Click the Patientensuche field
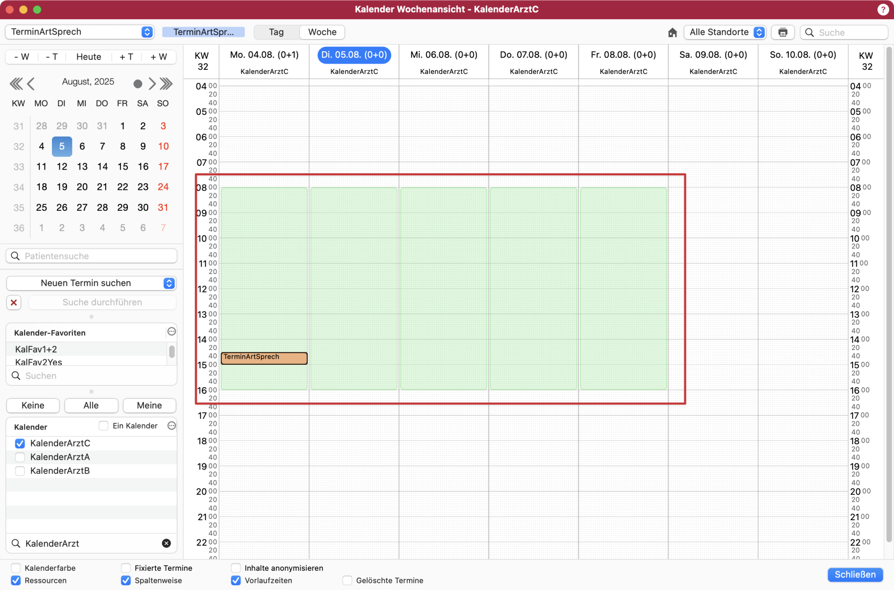The width and height of the screenshot is (894, 590). coord(91,256)
